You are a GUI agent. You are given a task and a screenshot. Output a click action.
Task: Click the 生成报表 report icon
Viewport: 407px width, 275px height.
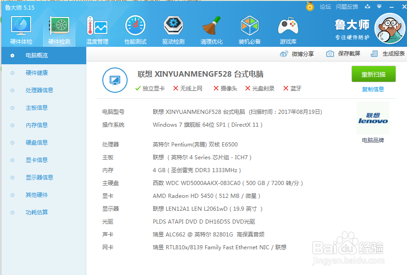point(374,54)
